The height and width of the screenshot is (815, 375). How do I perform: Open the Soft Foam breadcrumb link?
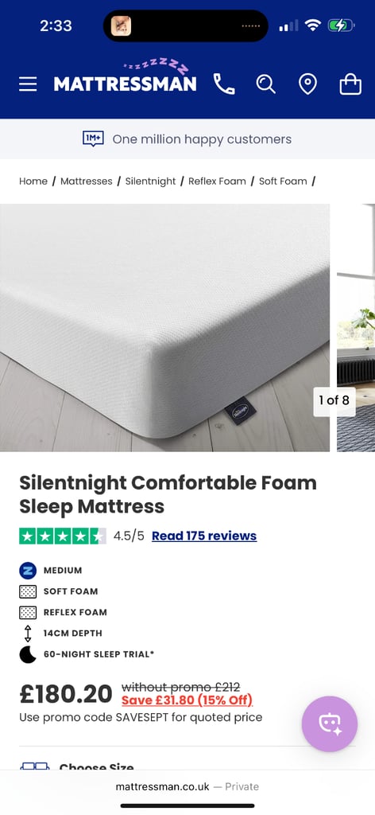pos(283,181)
